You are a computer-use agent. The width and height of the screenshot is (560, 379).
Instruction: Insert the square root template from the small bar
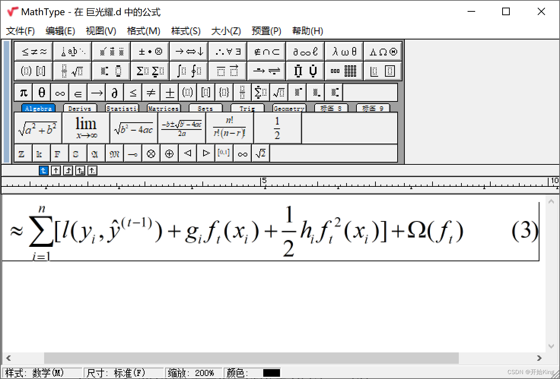279,92
